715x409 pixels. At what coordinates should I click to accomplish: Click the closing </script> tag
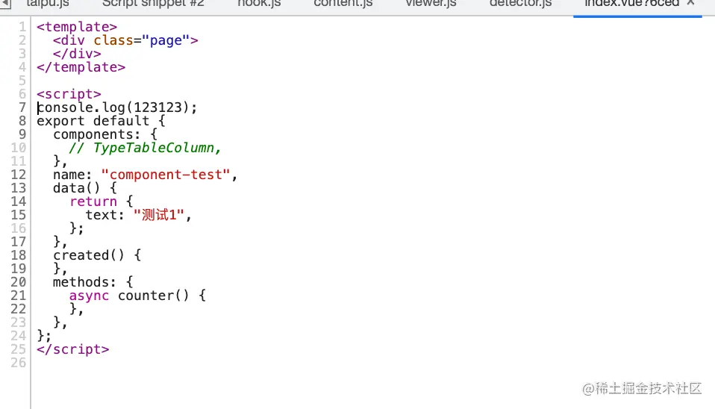[73, 349]
